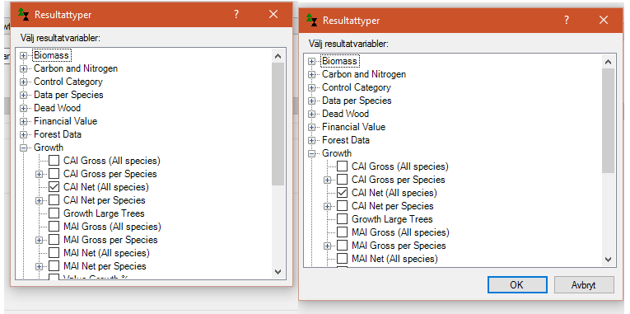Select Dead Wood label in left dialog
Image resolution: width=630 pixels, height=314 pixels.
57,108
